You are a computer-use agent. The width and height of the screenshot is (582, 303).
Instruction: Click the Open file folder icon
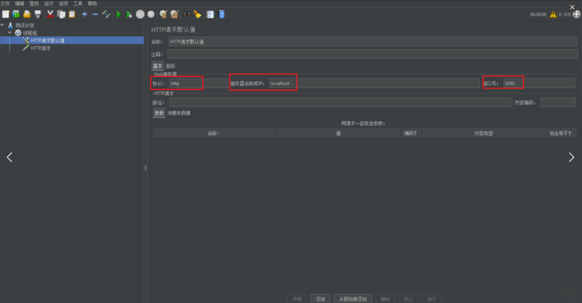pos(27,14)
